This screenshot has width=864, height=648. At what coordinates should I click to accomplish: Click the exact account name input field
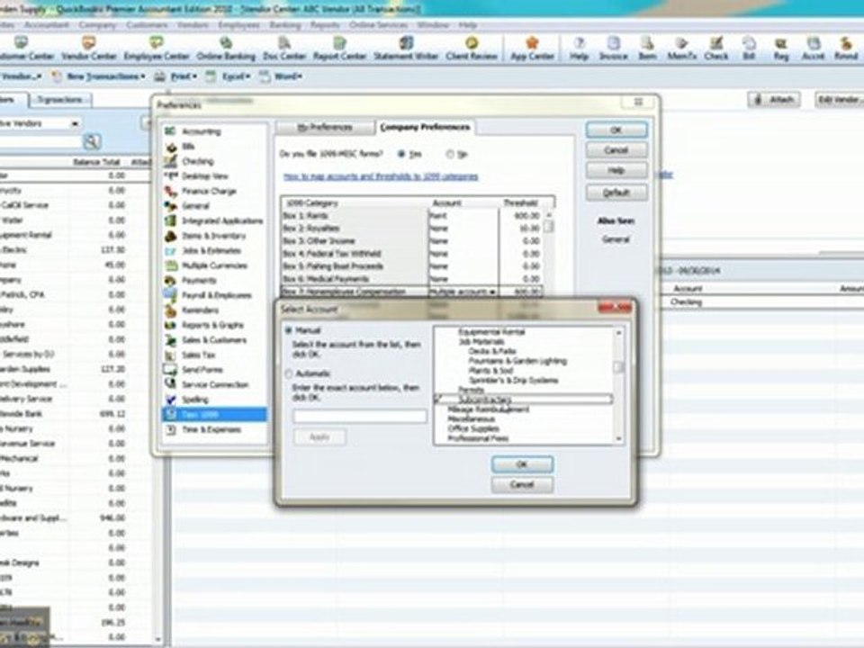click(x=359, y=416)
